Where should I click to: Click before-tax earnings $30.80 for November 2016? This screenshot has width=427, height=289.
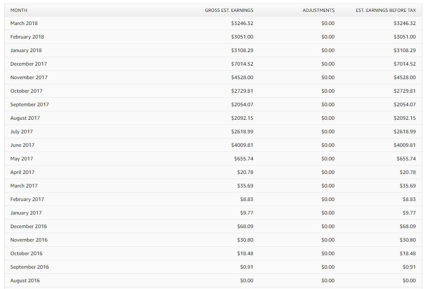tap(408, 240)
